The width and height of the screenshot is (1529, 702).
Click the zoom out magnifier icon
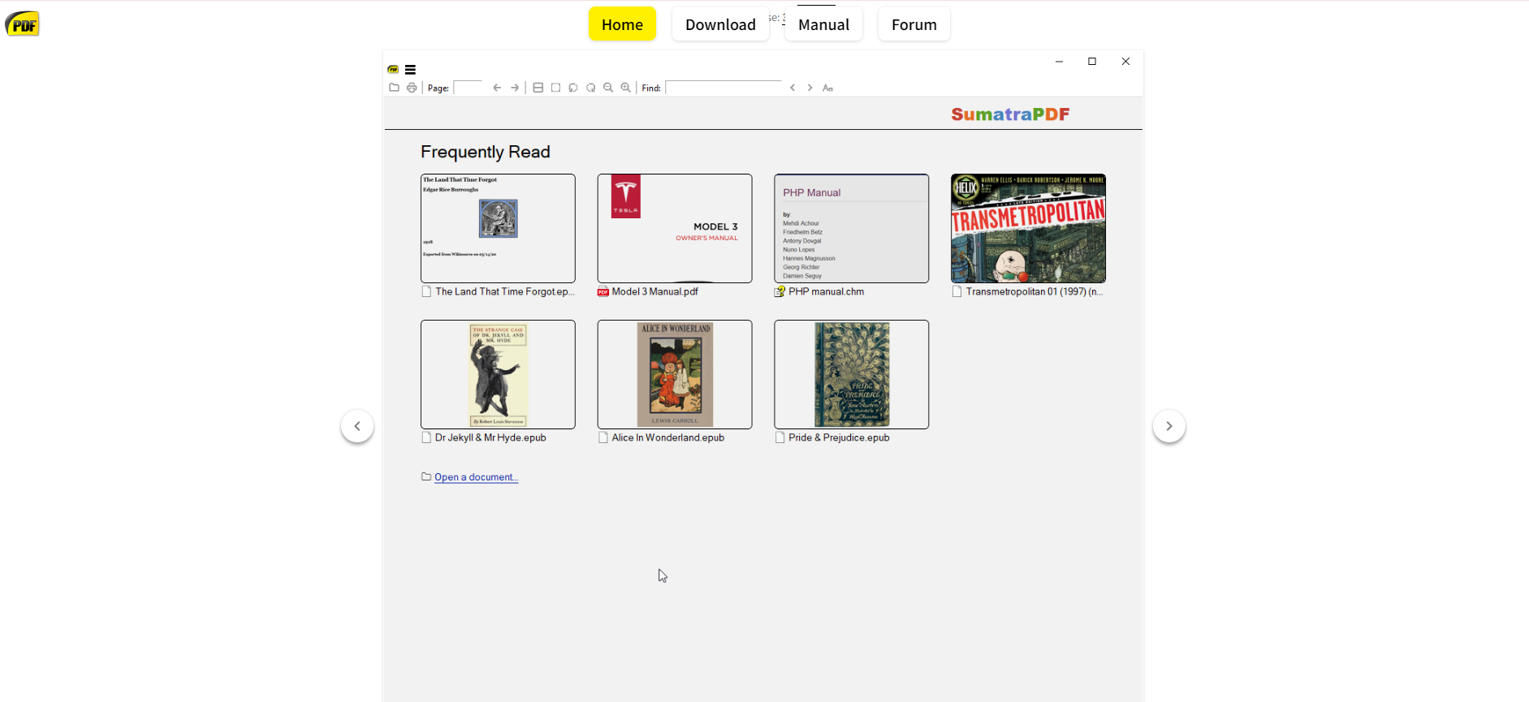(x=608, y=88)
